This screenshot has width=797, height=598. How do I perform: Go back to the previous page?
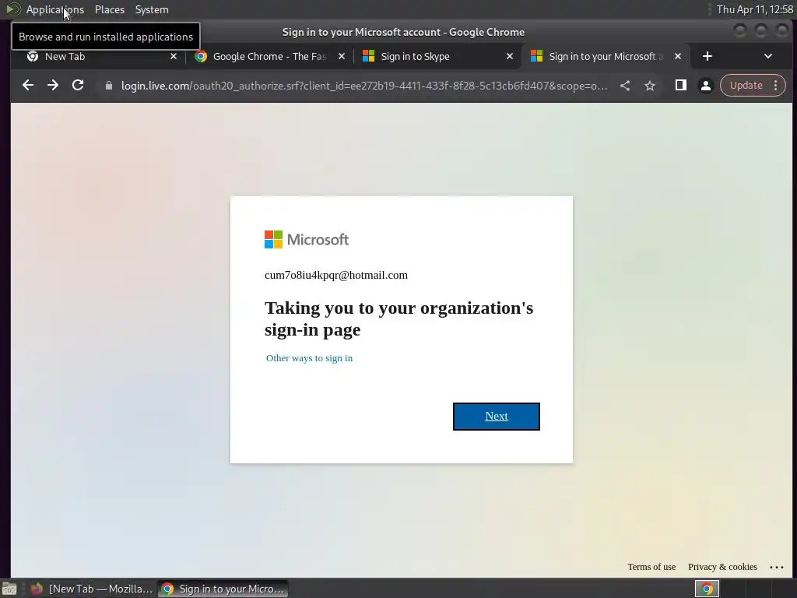pyautogui.click(x=28, y=86)
